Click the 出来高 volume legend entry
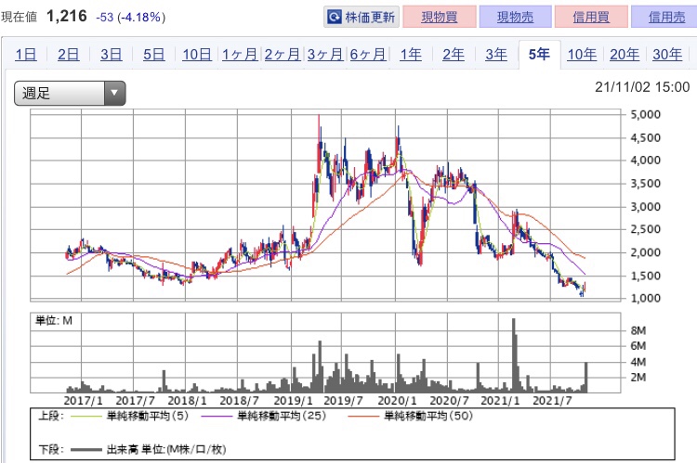 click(x=149, y=450)
